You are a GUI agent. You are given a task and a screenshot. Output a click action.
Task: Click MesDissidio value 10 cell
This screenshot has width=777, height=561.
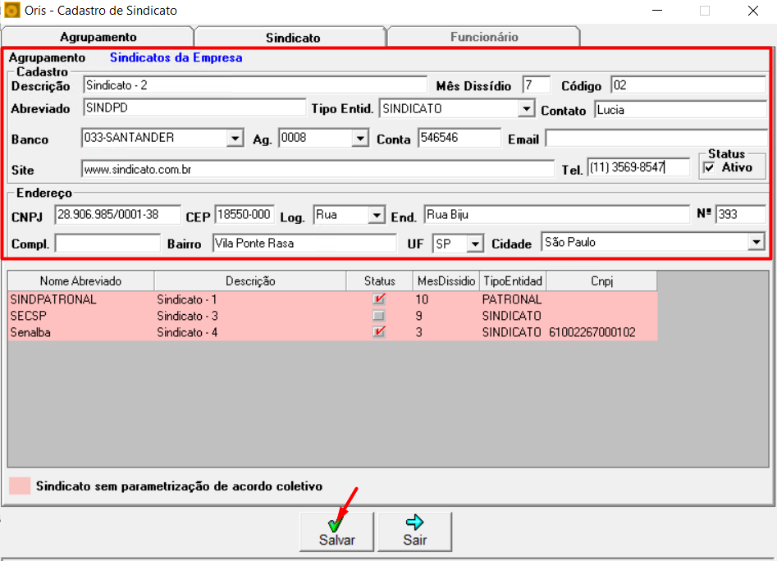tap(422, 299)
